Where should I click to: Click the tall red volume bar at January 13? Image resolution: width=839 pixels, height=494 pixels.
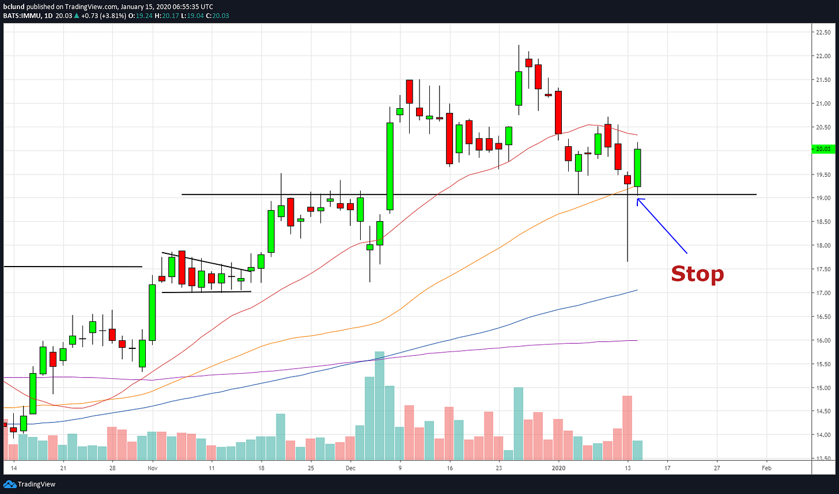click(628, 427)
